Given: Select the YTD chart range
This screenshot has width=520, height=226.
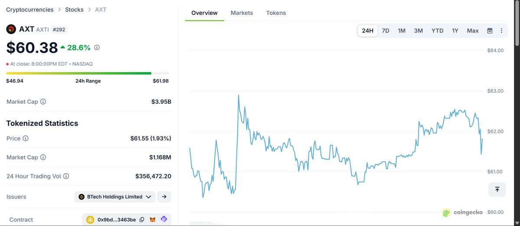Looking at the screenshot, I should [x=438, y=31].
